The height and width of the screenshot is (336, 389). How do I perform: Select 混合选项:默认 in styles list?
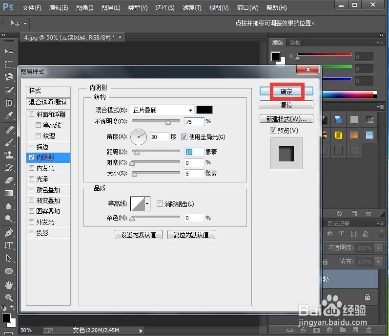point(48,102)
